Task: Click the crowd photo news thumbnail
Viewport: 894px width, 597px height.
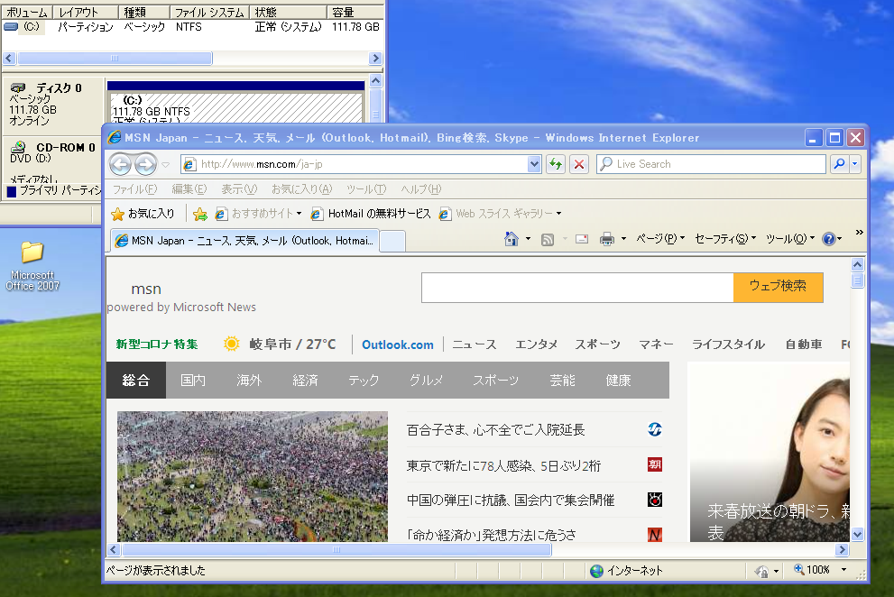Action: tap(252, 477)
